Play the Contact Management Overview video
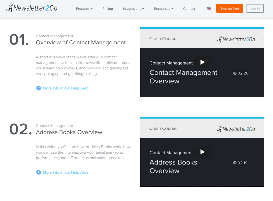The width and height of the screenshot is (273, 201). (x=202, y=62)
